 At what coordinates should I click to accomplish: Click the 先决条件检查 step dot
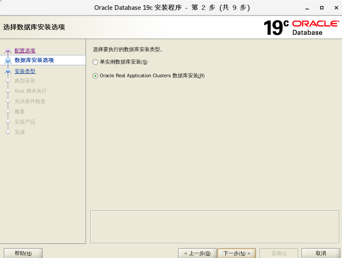tap(8, 101)
